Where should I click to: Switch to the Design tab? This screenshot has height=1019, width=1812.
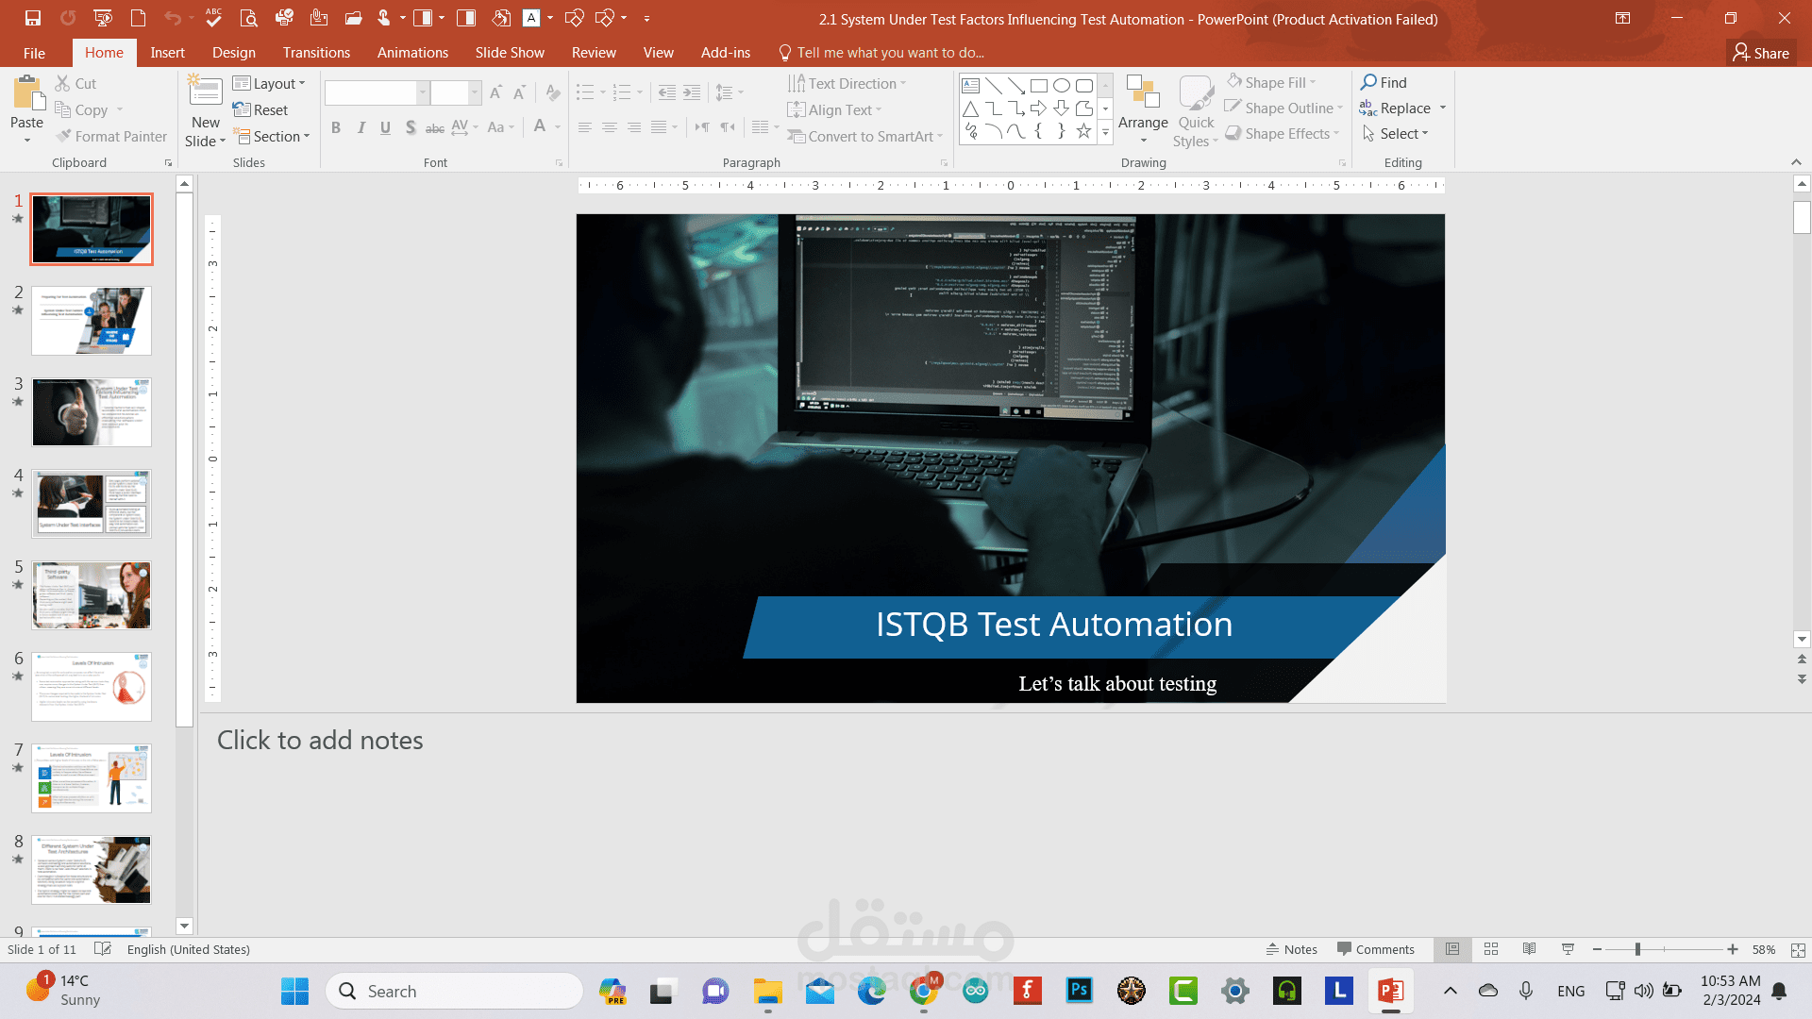coord(233,53)
